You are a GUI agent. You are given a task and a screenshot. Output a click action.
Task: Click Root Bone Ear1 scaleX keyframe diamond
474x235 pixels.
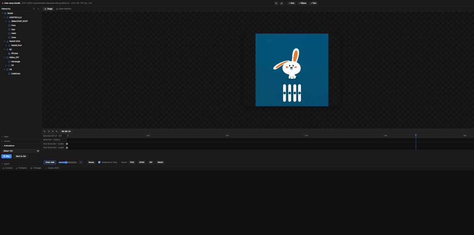pyautogui.click(x=67, y=144)
